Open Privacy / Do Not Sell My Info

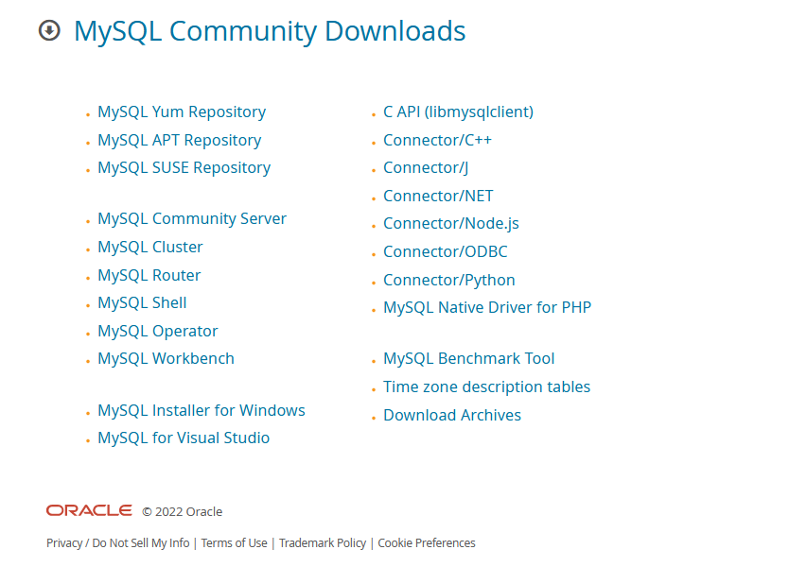(118, 542)
